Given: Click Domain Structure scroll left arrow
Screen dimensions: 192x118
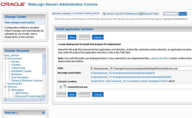Looking at the screenshot, I should tap(5, 99).
